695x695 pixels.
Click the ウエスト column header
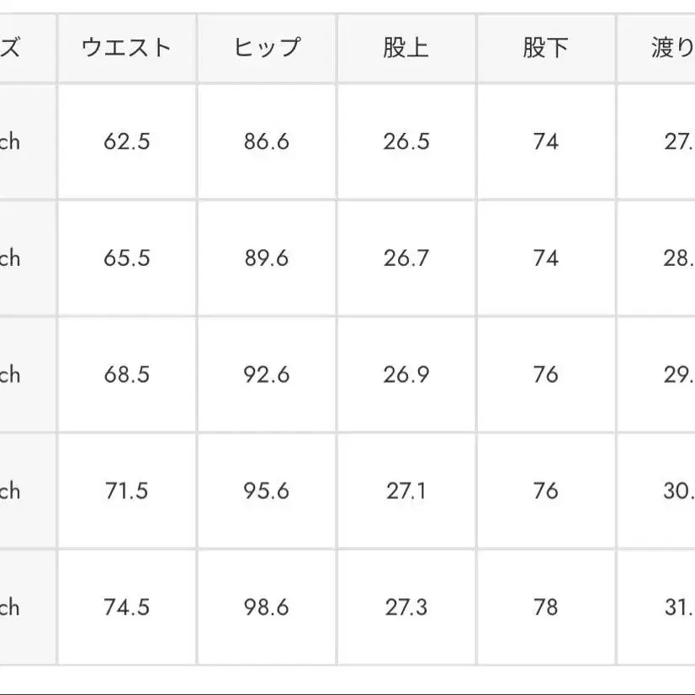[x=126, y=48]
